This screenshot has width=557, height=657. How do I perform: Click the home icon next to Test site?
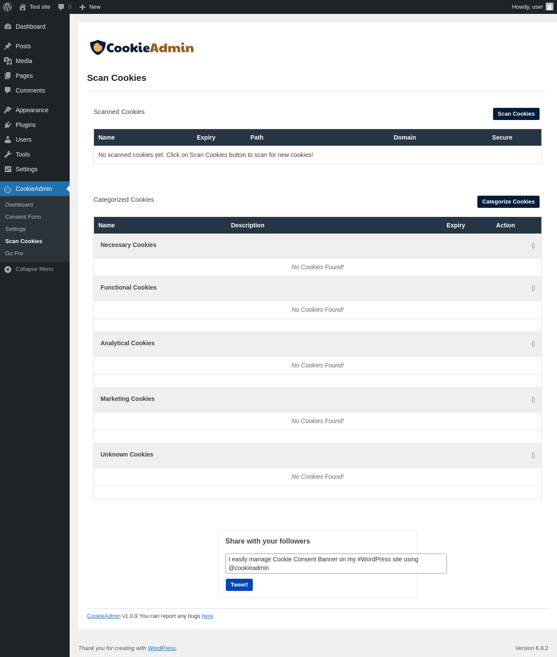coord(23,7)
